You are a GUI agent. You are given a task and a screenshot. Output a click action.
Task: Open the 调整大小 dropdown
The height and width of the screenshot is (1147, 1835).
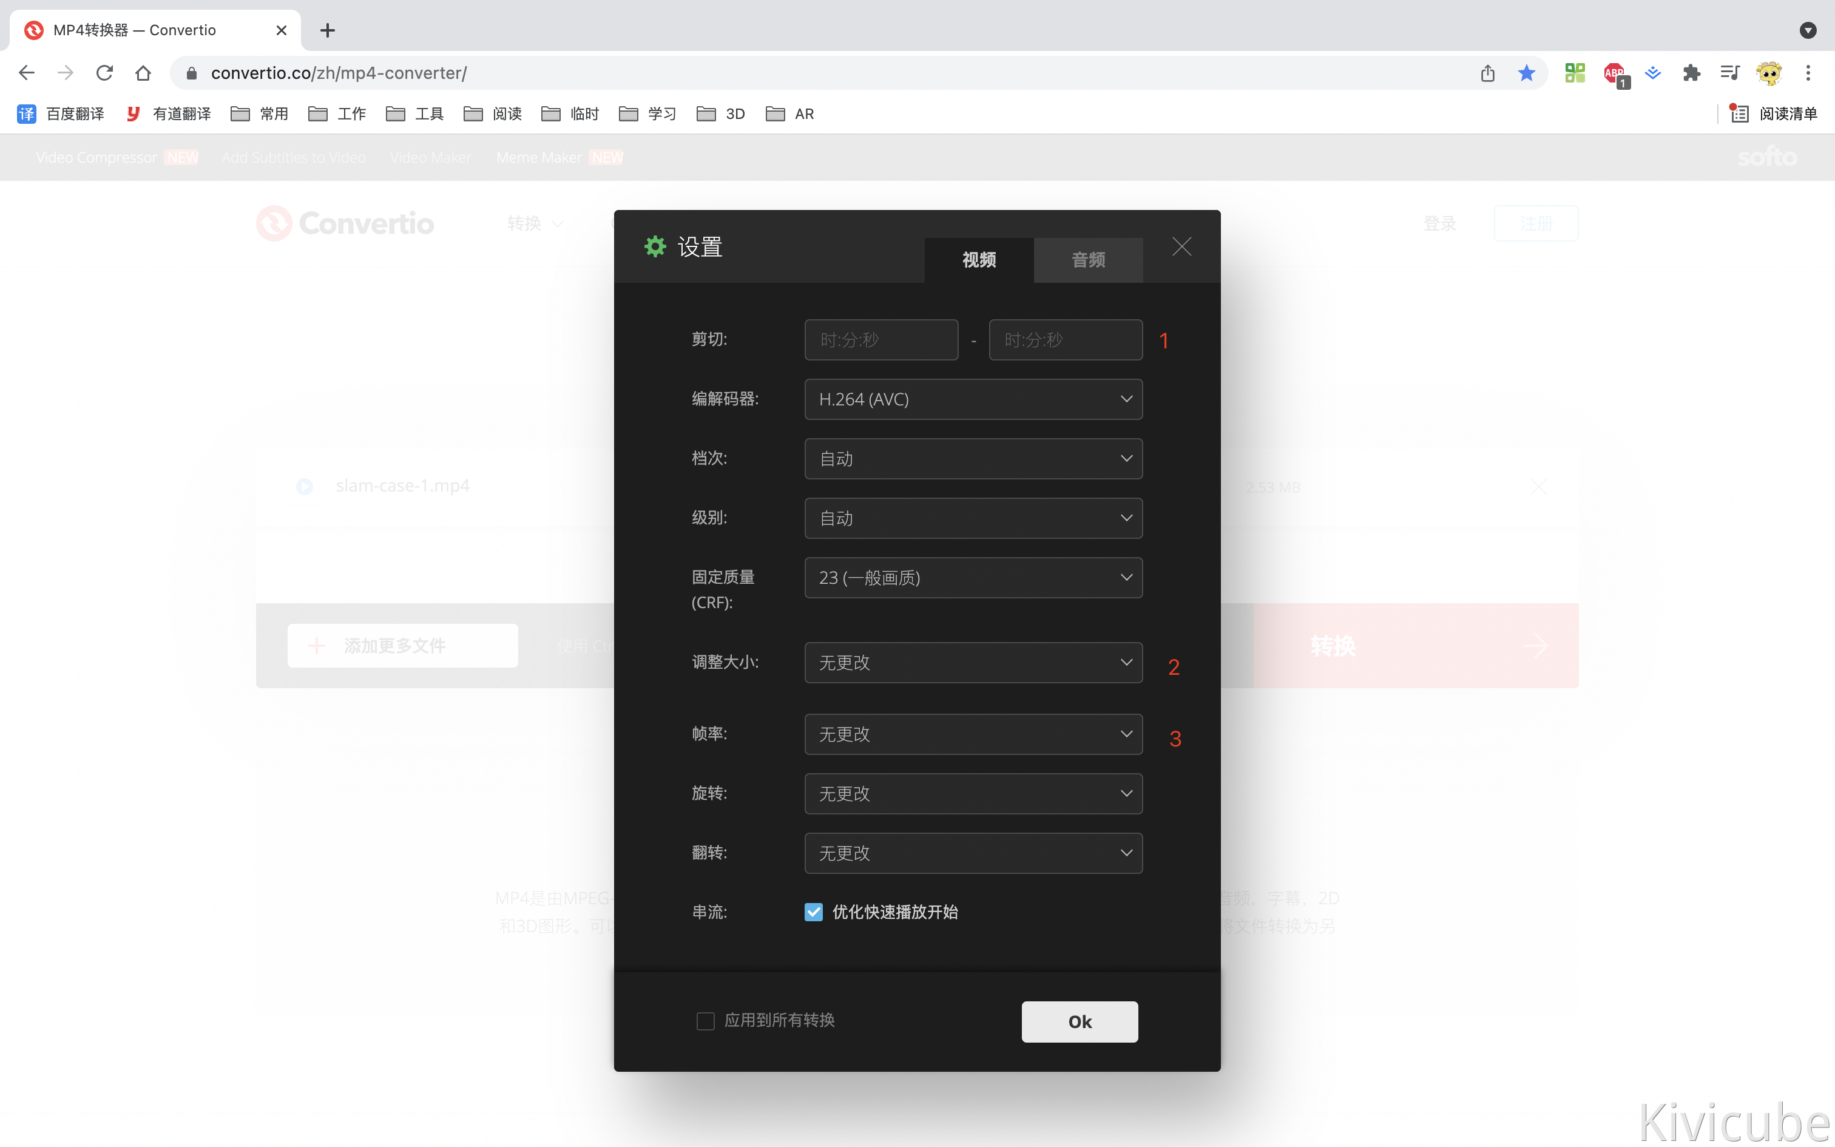pyautogui.click(x=973, y=663)
